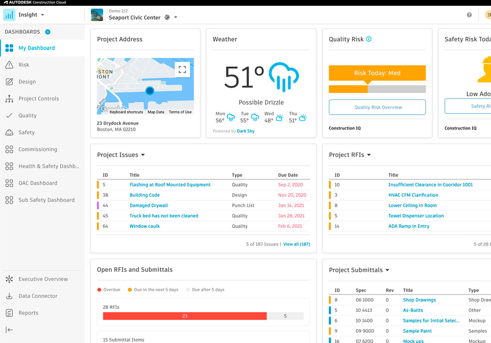Toggle the Due in next 5 days legend
This screenshot has height=343, width=491.
pyautogui.click(x=153, y=290)
